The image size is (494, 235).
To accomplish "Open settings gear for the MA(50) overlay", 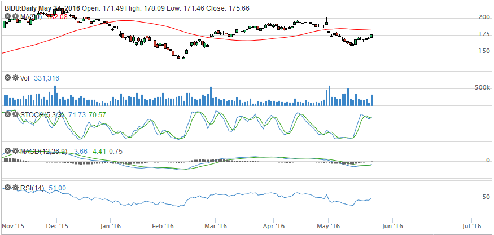I will pos(15,16).
